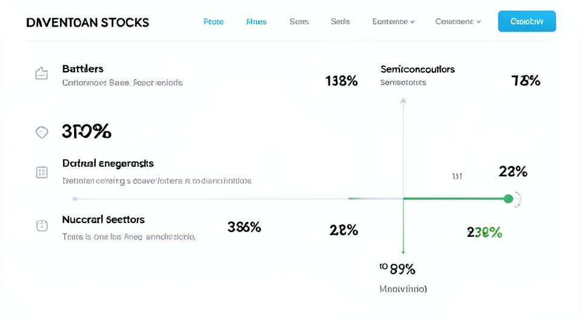Click the green slider handle dot
The height and width of the screenshot is (320, 582).
[x=508, y=199]
